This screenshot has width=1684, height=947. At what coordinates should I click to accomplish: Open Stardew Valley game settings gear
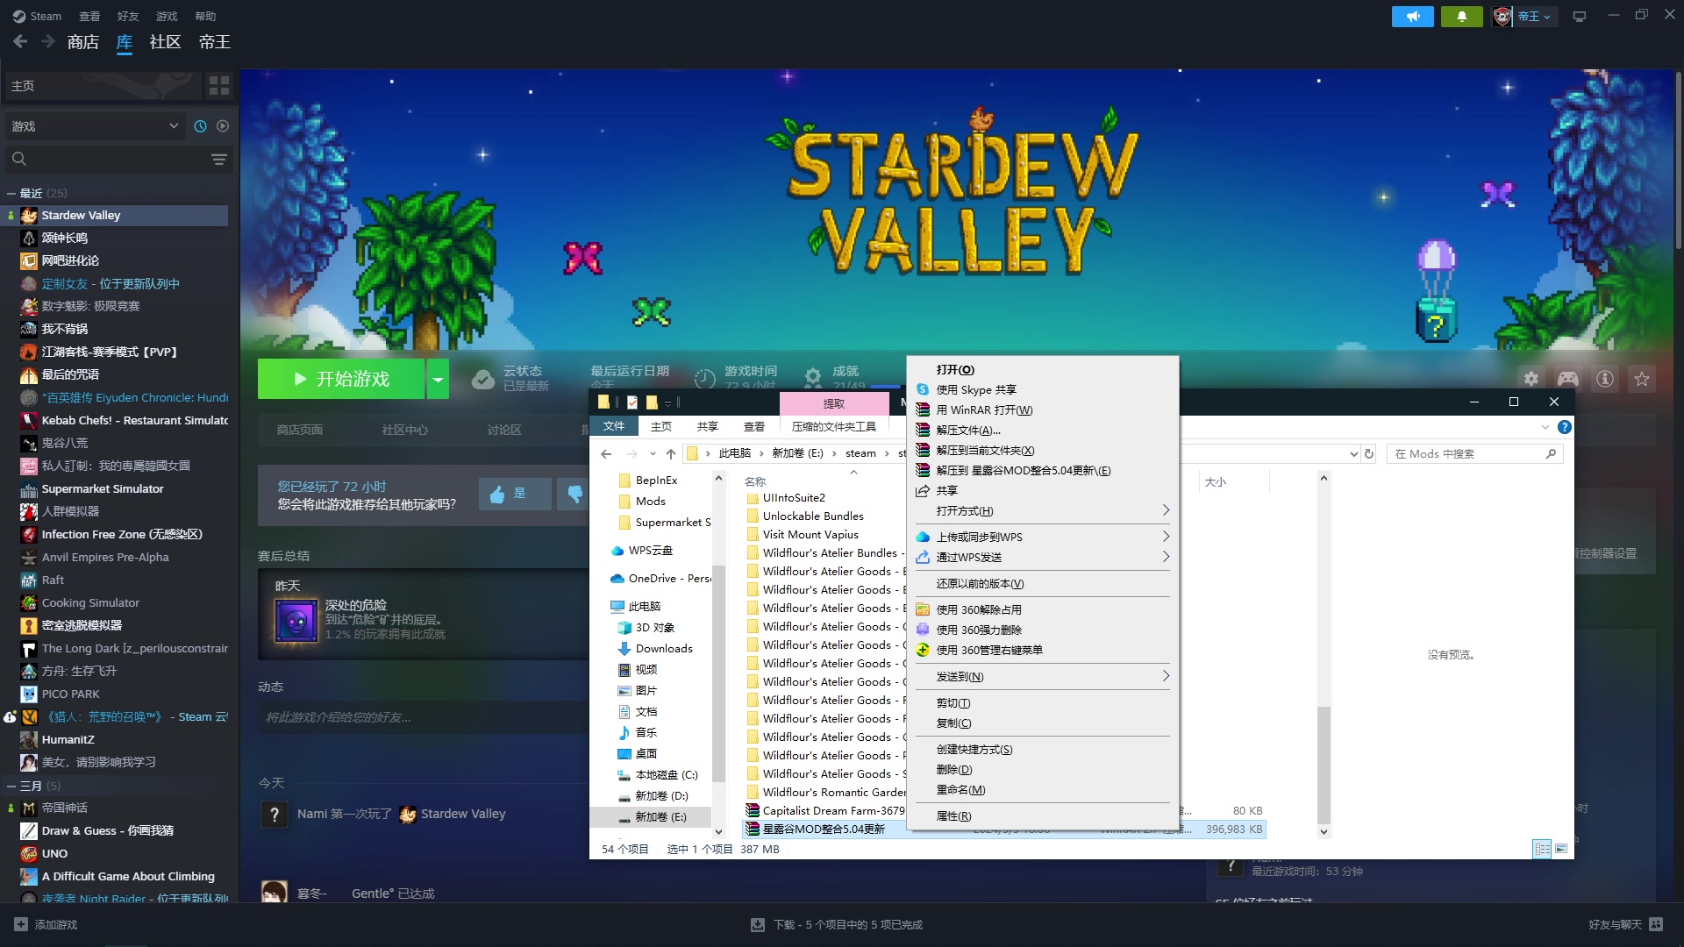(x=1531, y=379)
